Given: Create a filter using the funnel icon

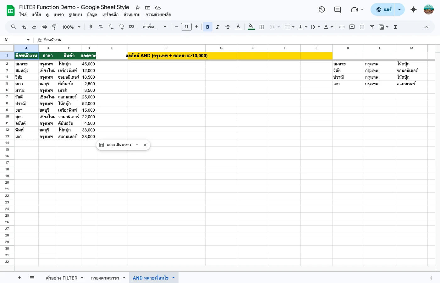Looking at the screenshot, I should (372, 27).
